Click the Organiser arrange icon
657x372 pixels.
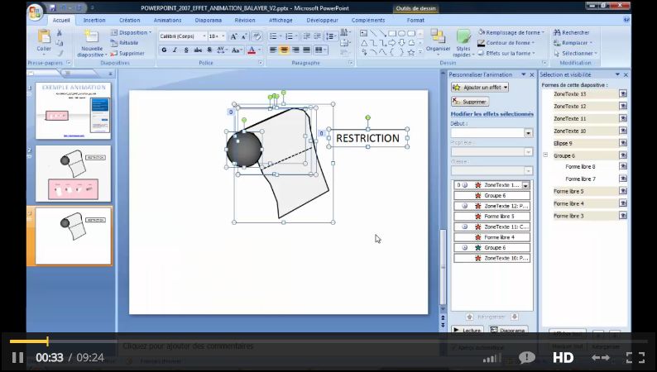[x=438, y=37]
